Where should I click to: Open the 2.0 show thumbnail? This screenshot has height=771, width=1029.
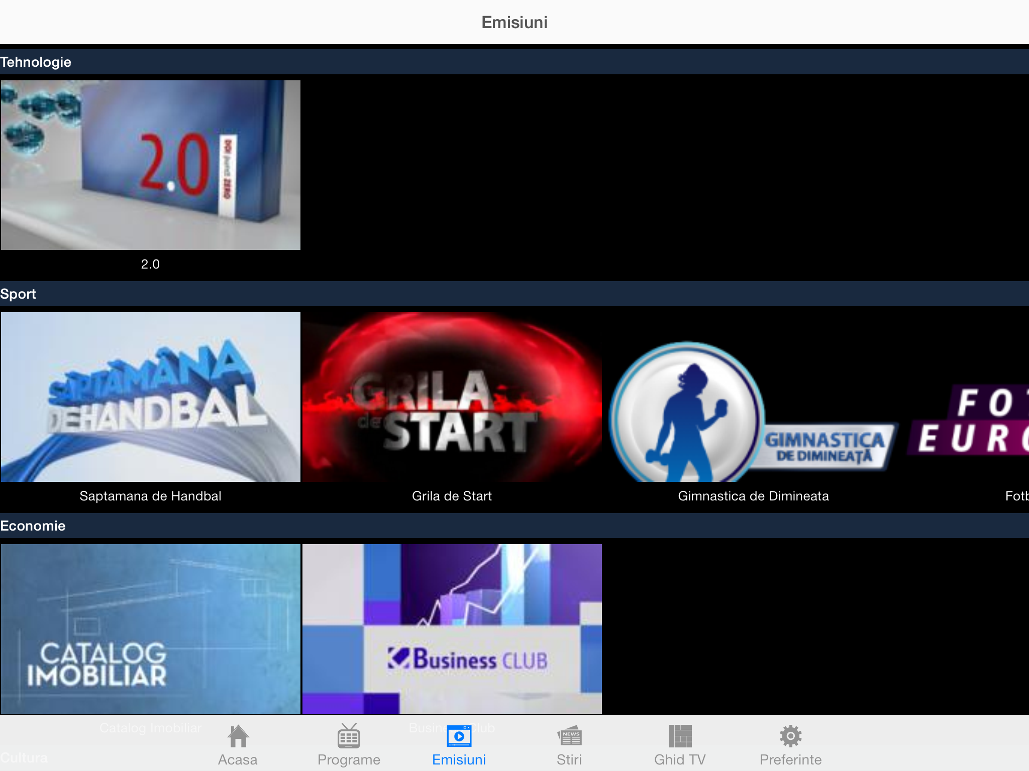pyautogui.click(x=151, y=165)
